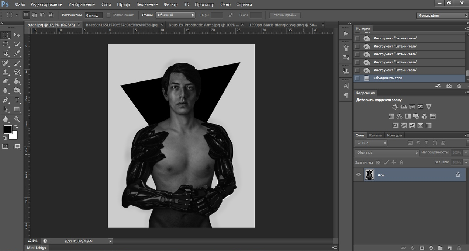Viewport: 469px width, 251px height.
Task: Select the Hand tool
Action: (6, 119)
